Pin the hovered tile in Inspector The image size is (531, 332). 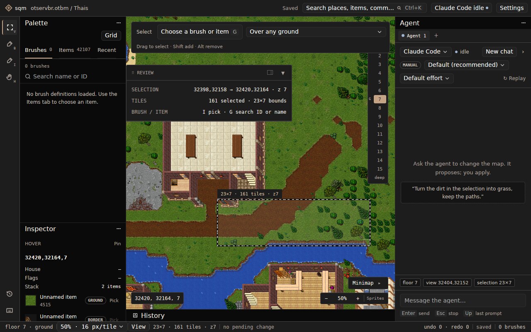tap(117, 244)
